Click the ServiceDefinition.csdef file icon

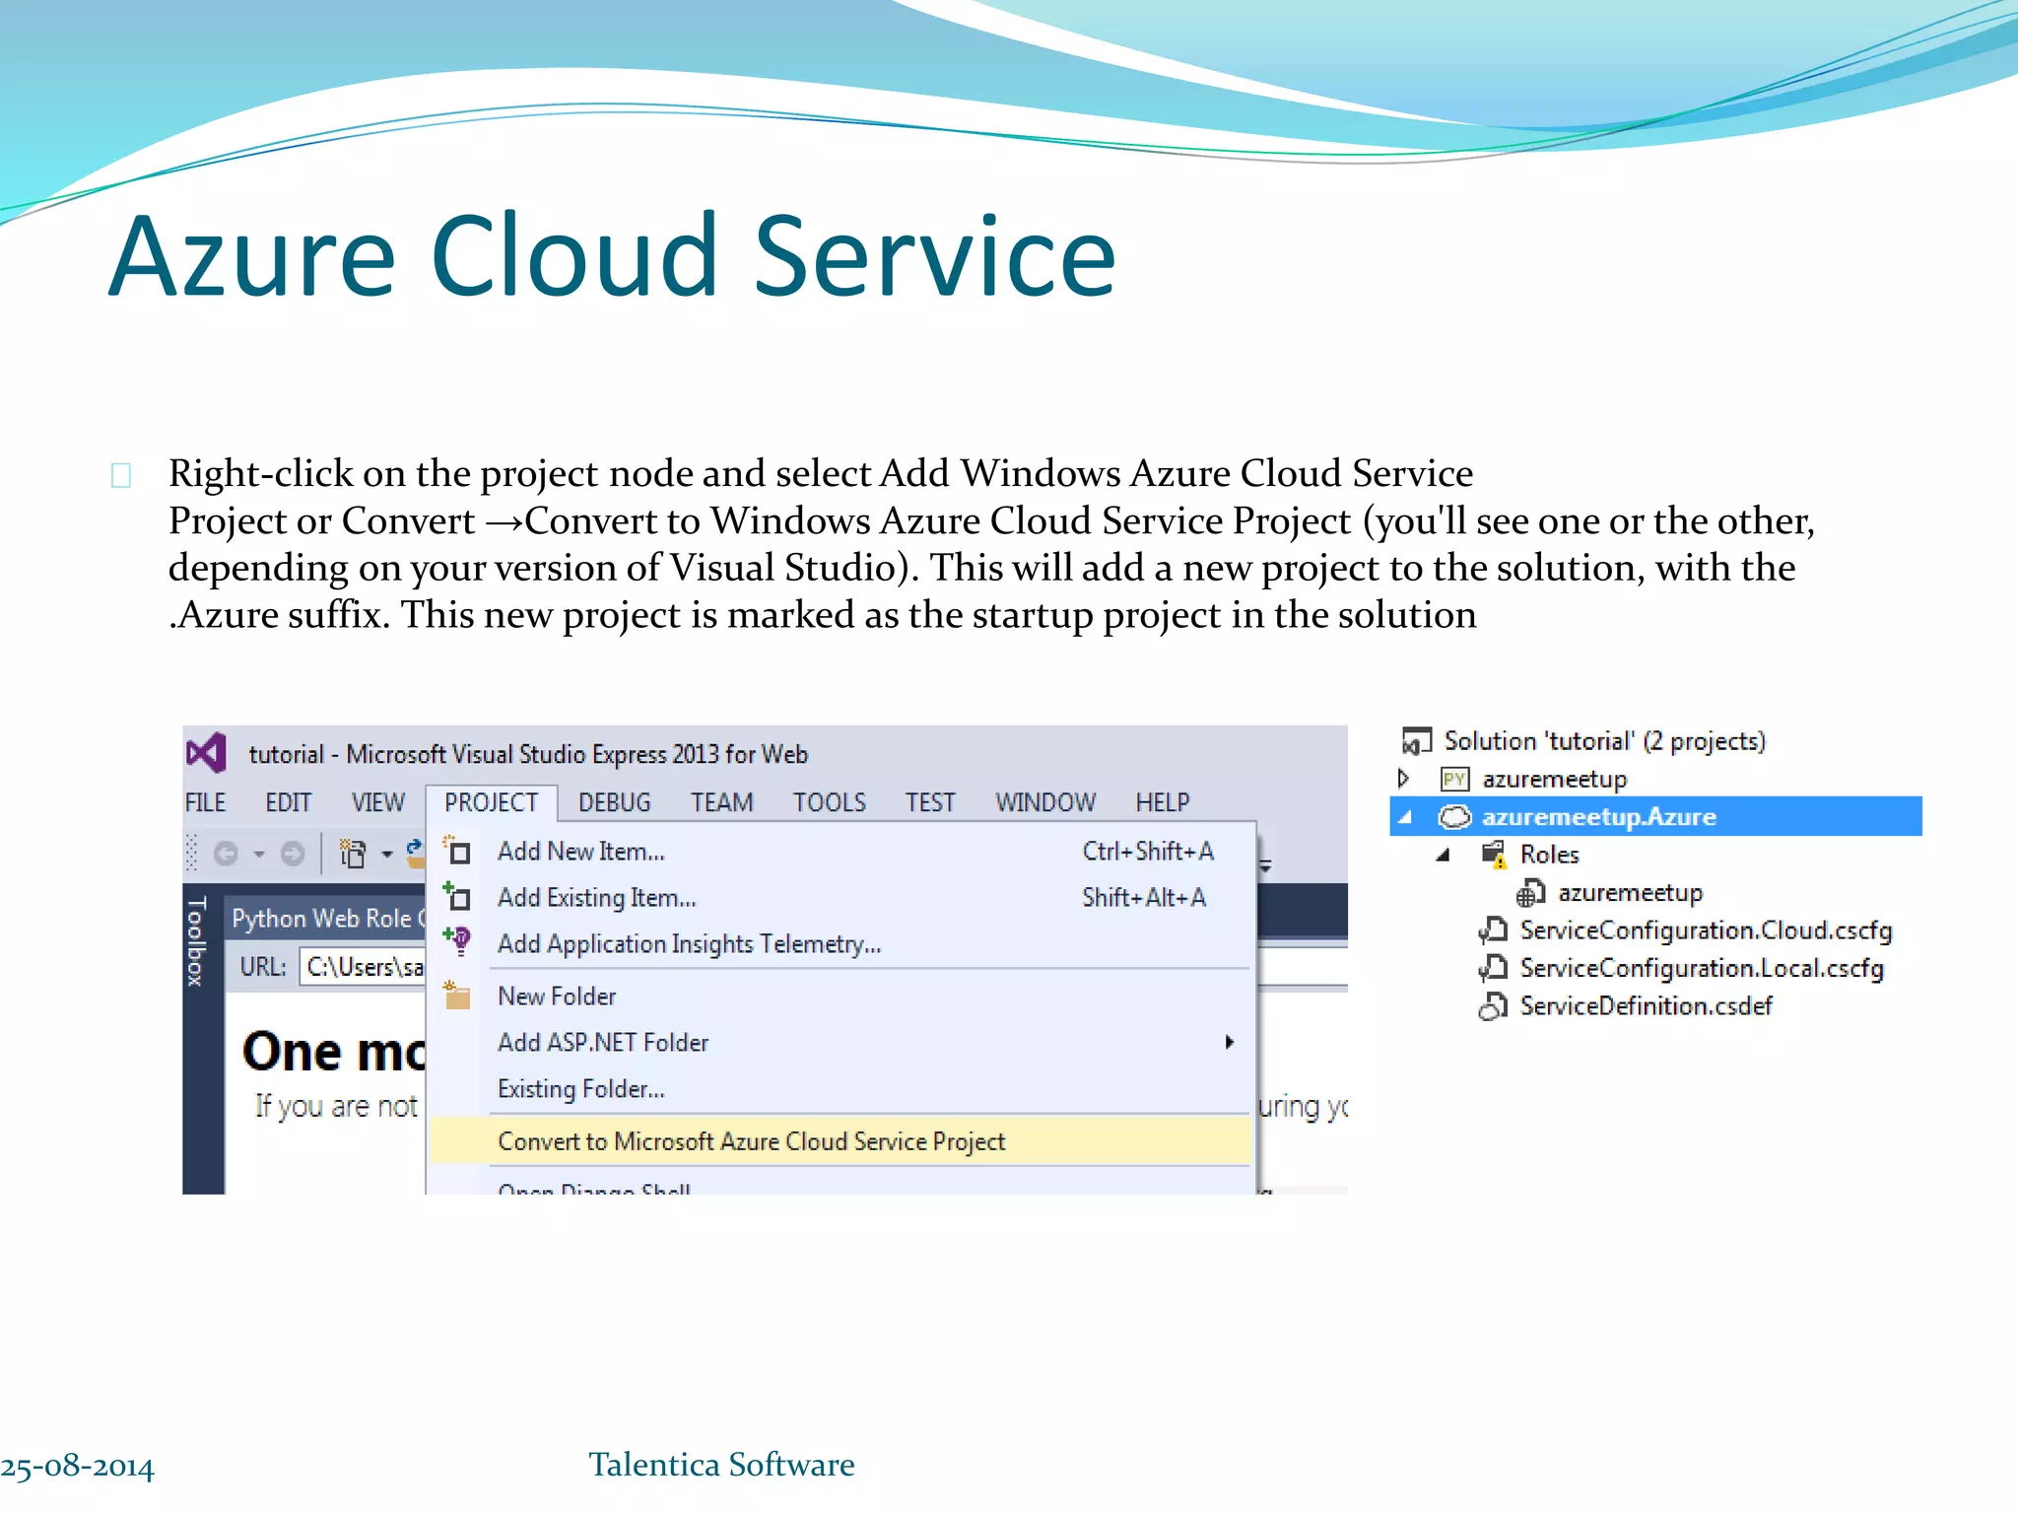tap(1493, 1005)
